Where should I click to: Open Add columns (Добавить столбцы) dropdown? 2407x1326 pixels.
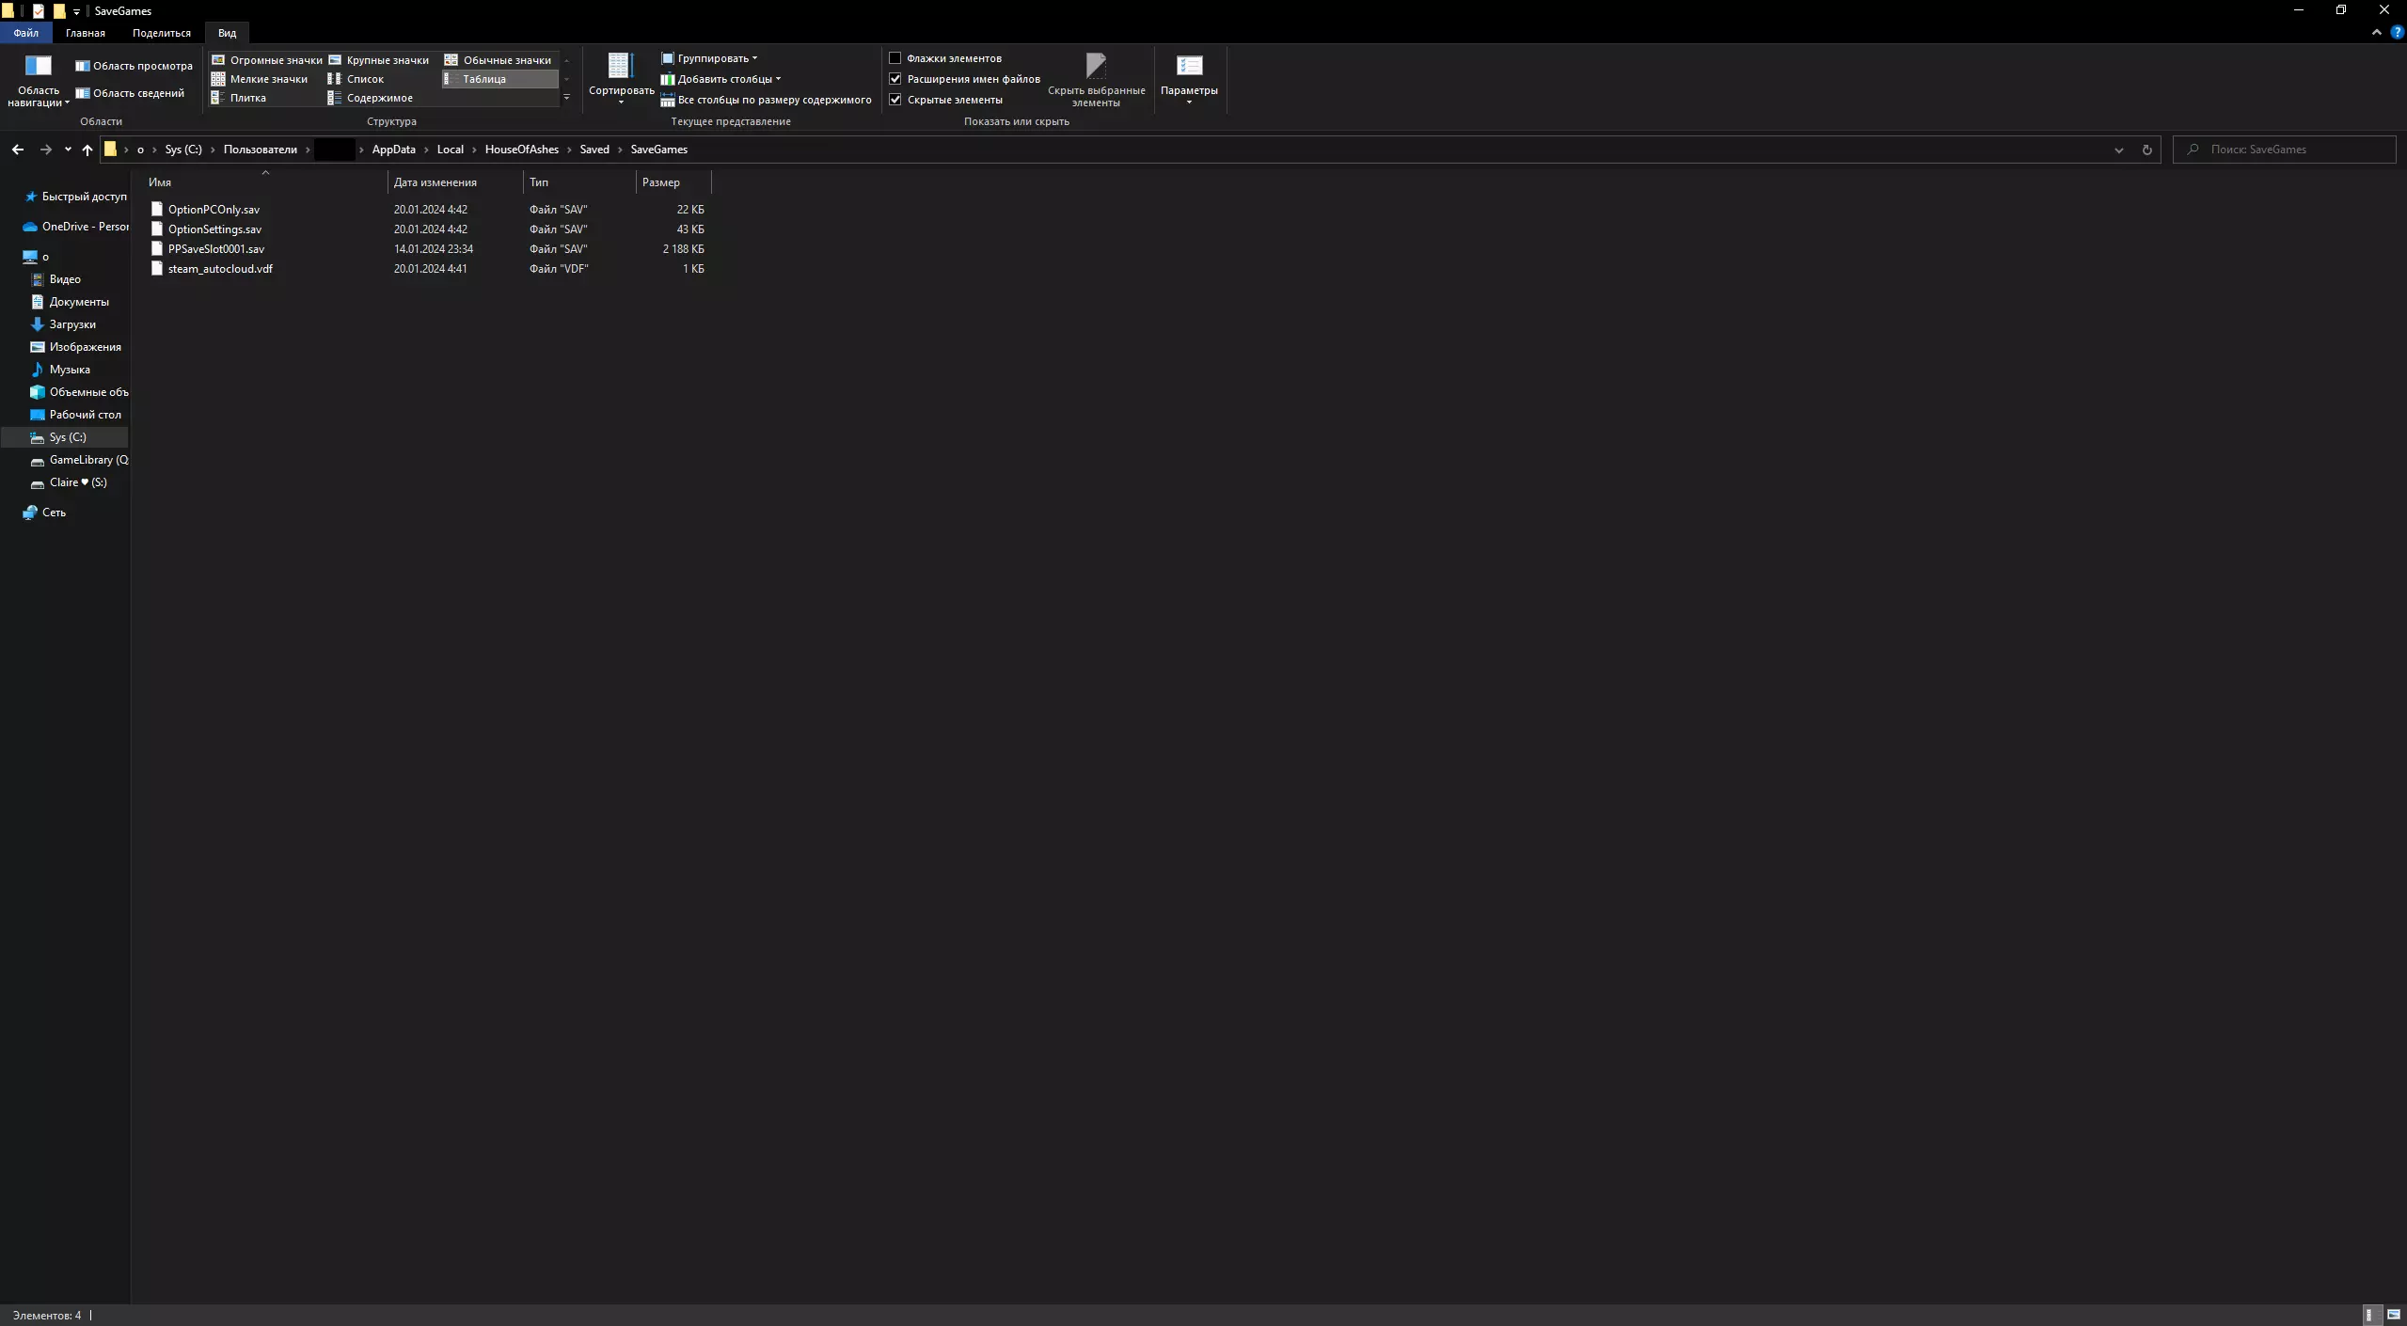pos(721,79)
